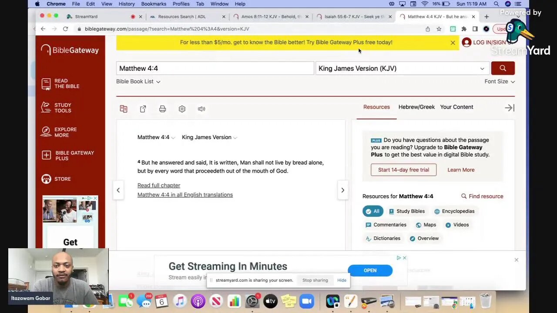Filter resources by Dictionaries
557x313 pixels.
[383, 238]
